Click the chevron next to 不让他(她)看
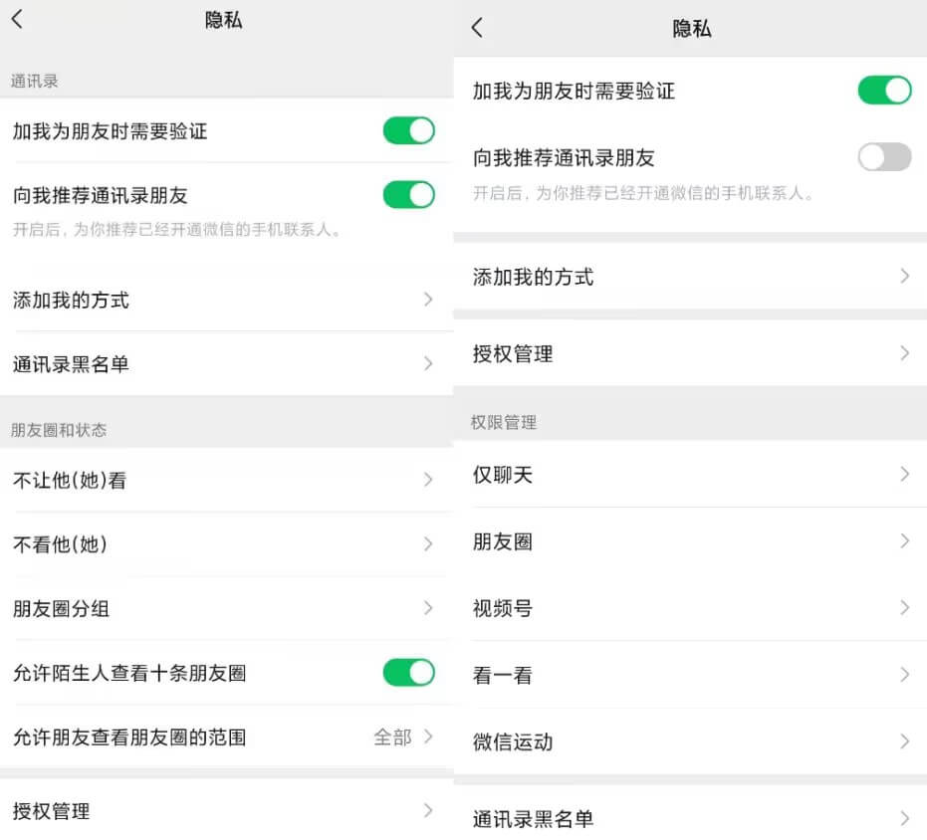 (427, 480)
